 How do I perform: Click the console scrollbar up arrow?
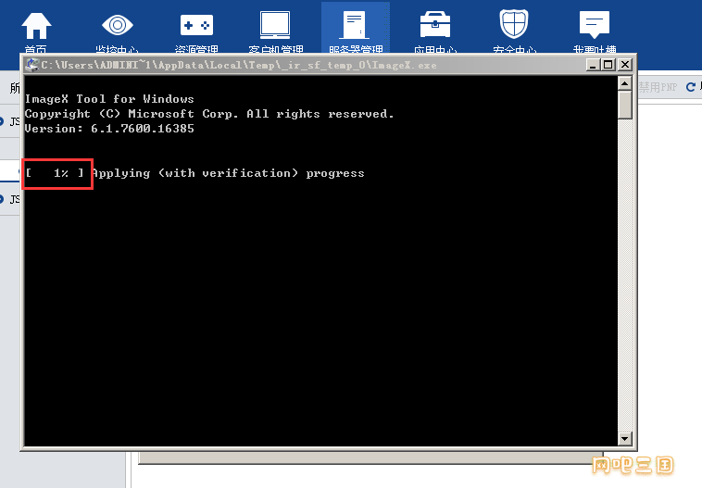pyautogui.click(x=624, y=83)
